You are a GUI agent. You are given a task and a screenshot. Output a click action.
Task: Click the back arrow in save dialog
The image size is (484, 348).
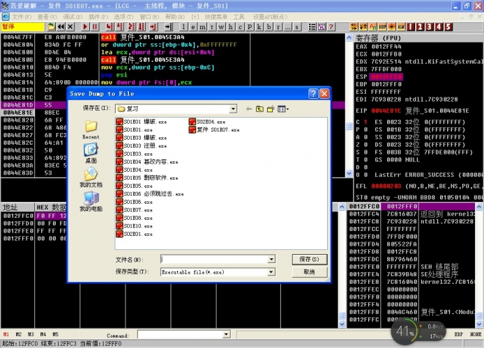click(x=248, y=109)
